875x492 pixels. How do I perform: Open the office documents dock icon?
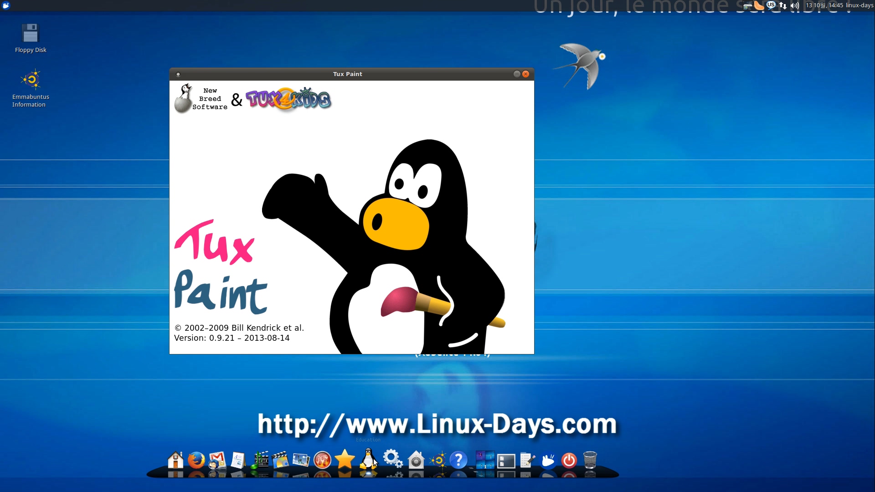click(x=238, y=460)
